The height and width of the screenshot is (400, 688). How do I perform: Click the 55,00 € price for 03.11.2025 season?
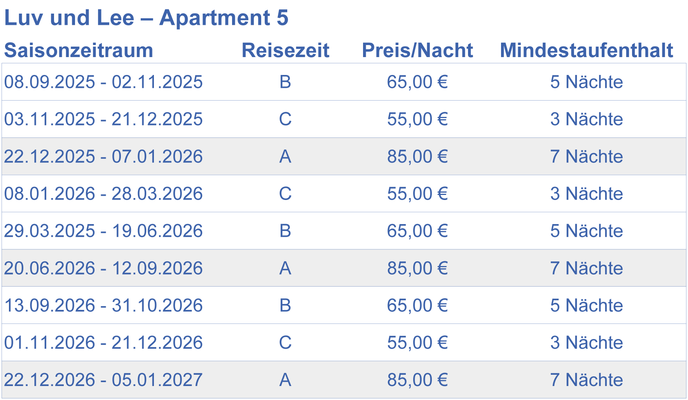(417, 119)
